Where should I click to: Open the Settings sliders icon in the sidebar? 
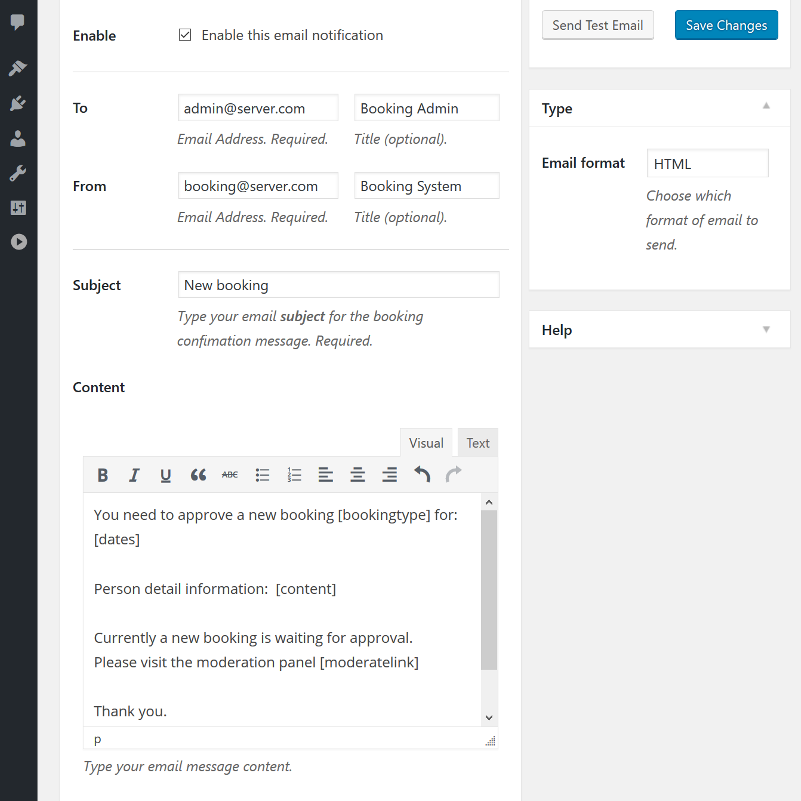[x=18, y=207]
